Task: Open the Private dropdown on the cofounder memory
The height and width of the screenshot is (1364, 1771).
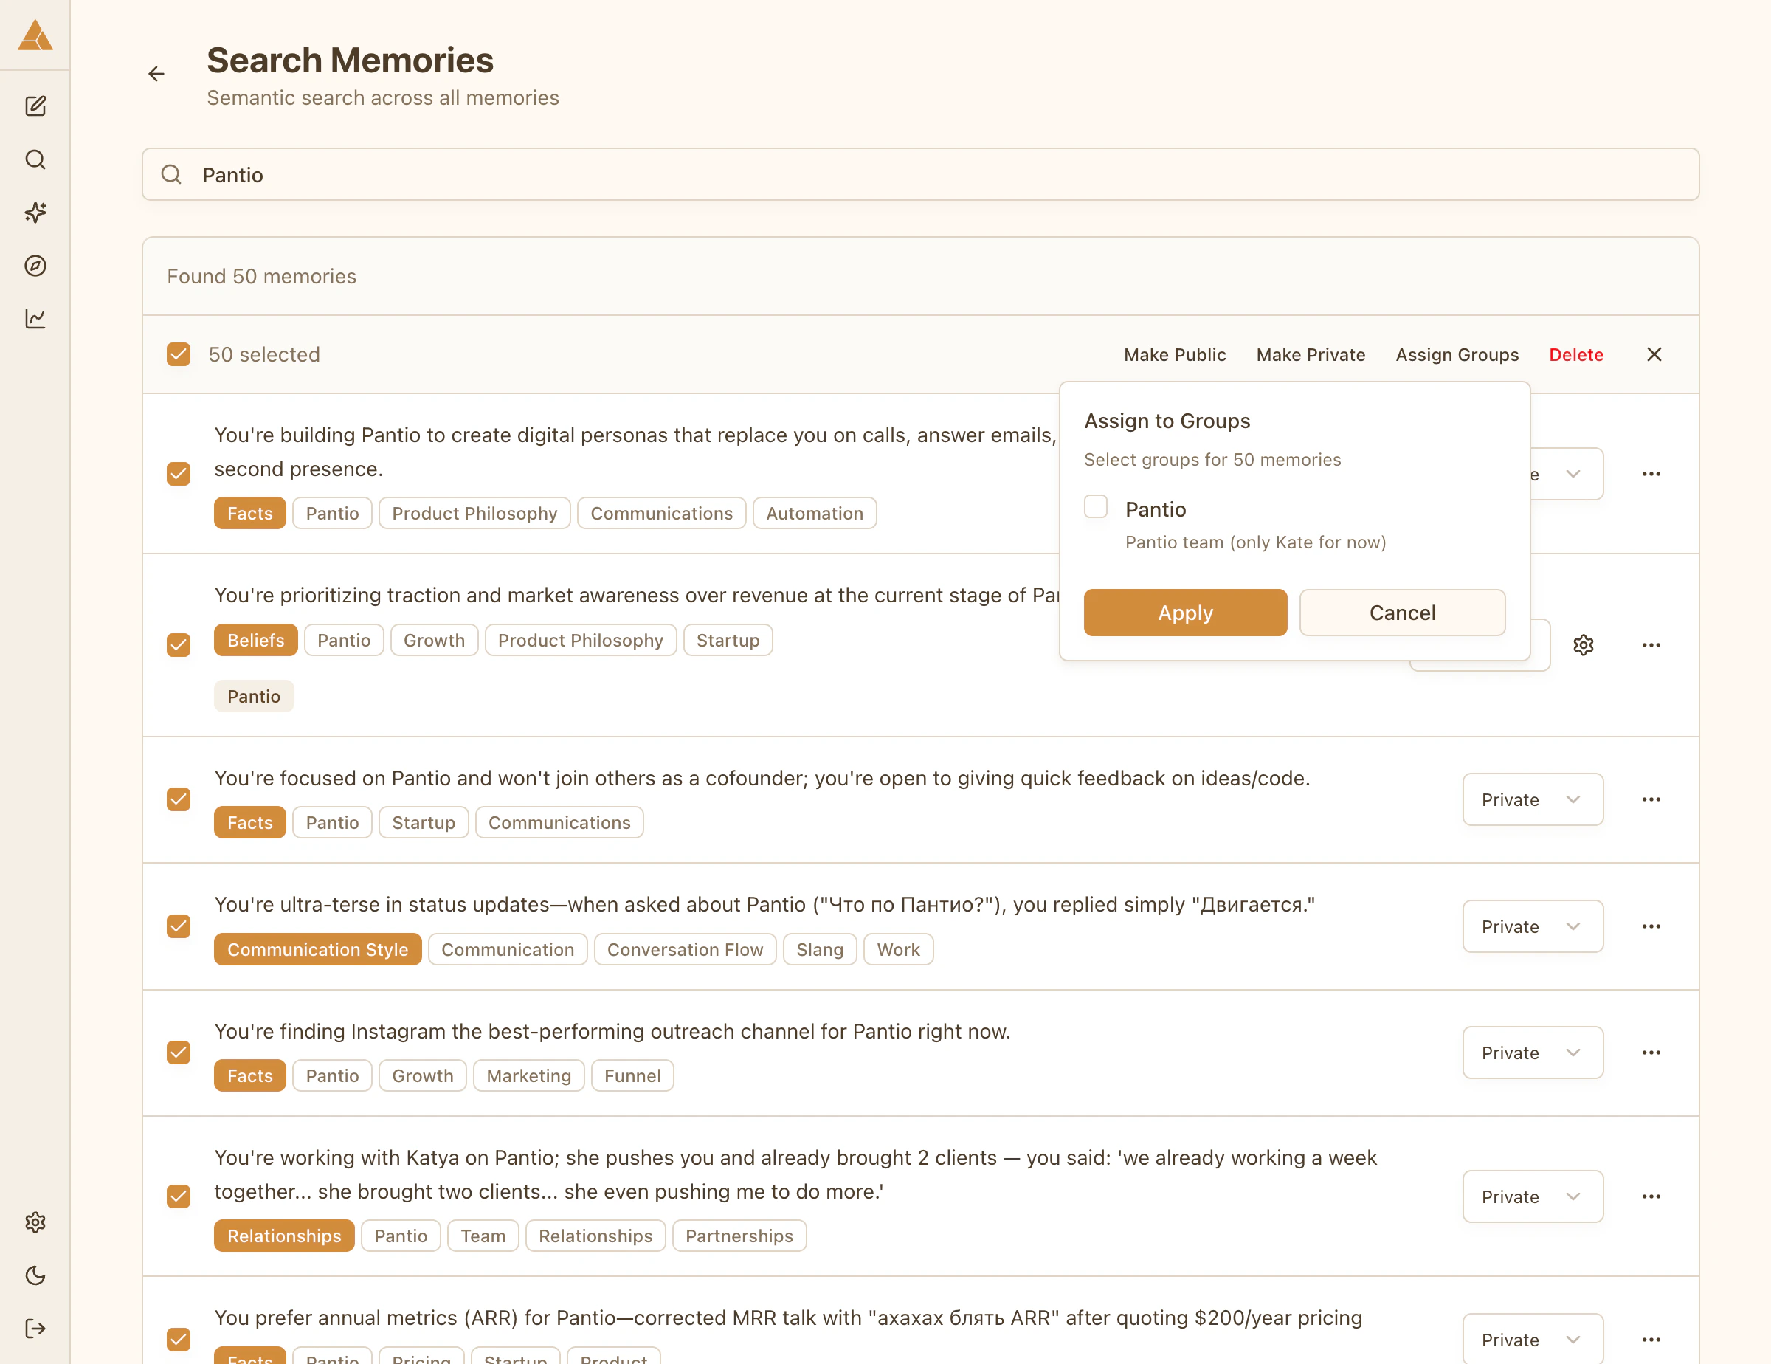Action: 1533,799
